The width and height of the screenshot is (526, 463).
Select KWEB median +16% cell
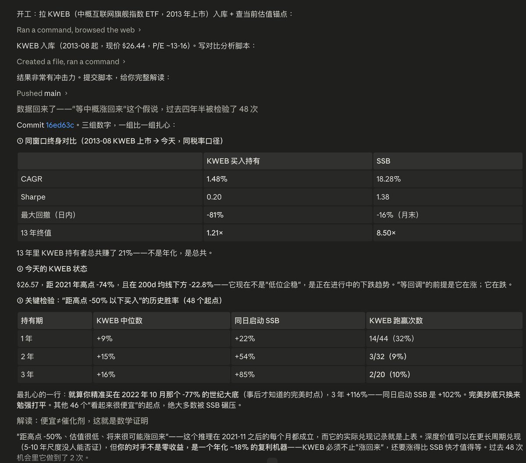point(162,374)
